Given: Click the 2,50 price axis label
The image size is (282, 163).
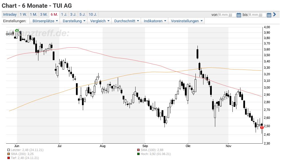Looking at the screenshot, I should click(x=267, y=126).
